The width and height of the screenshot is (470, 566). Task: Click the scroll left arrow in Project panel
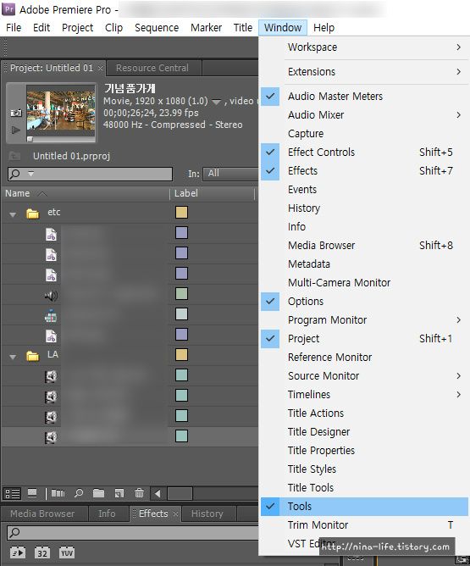point(158,493)
